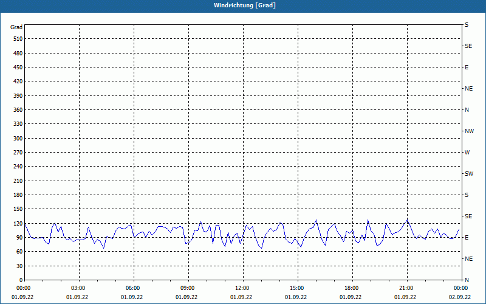
Task: Click the 0 degree axis label
Action: tap(21, 280)
